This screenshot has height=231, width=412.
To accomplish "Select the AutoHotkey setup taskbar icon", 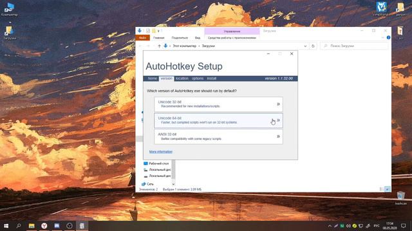I will pos(82,225).
